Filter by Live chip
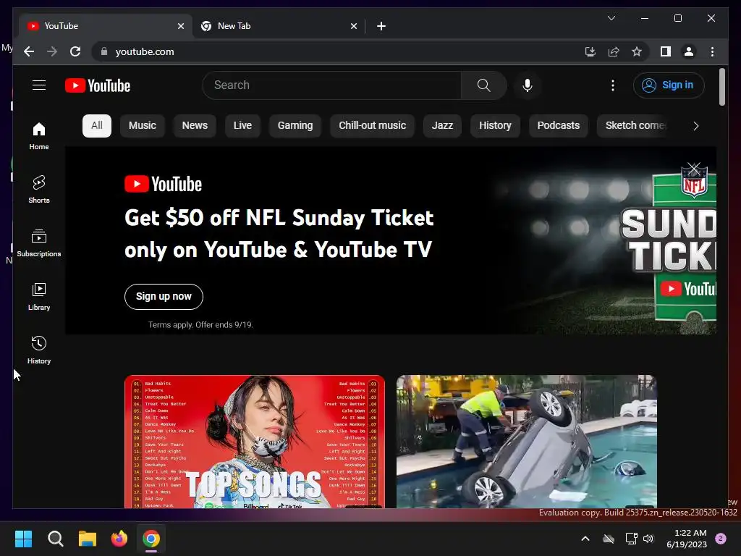 click(242, 126)
